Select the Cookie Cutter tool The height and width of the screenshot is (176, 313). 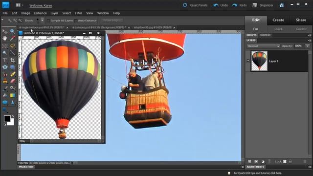[x=5, y=67]
